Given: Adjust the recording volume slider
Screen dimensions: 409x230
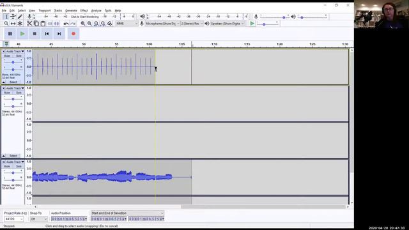Looking at the screenshot, I should (275, 17).
